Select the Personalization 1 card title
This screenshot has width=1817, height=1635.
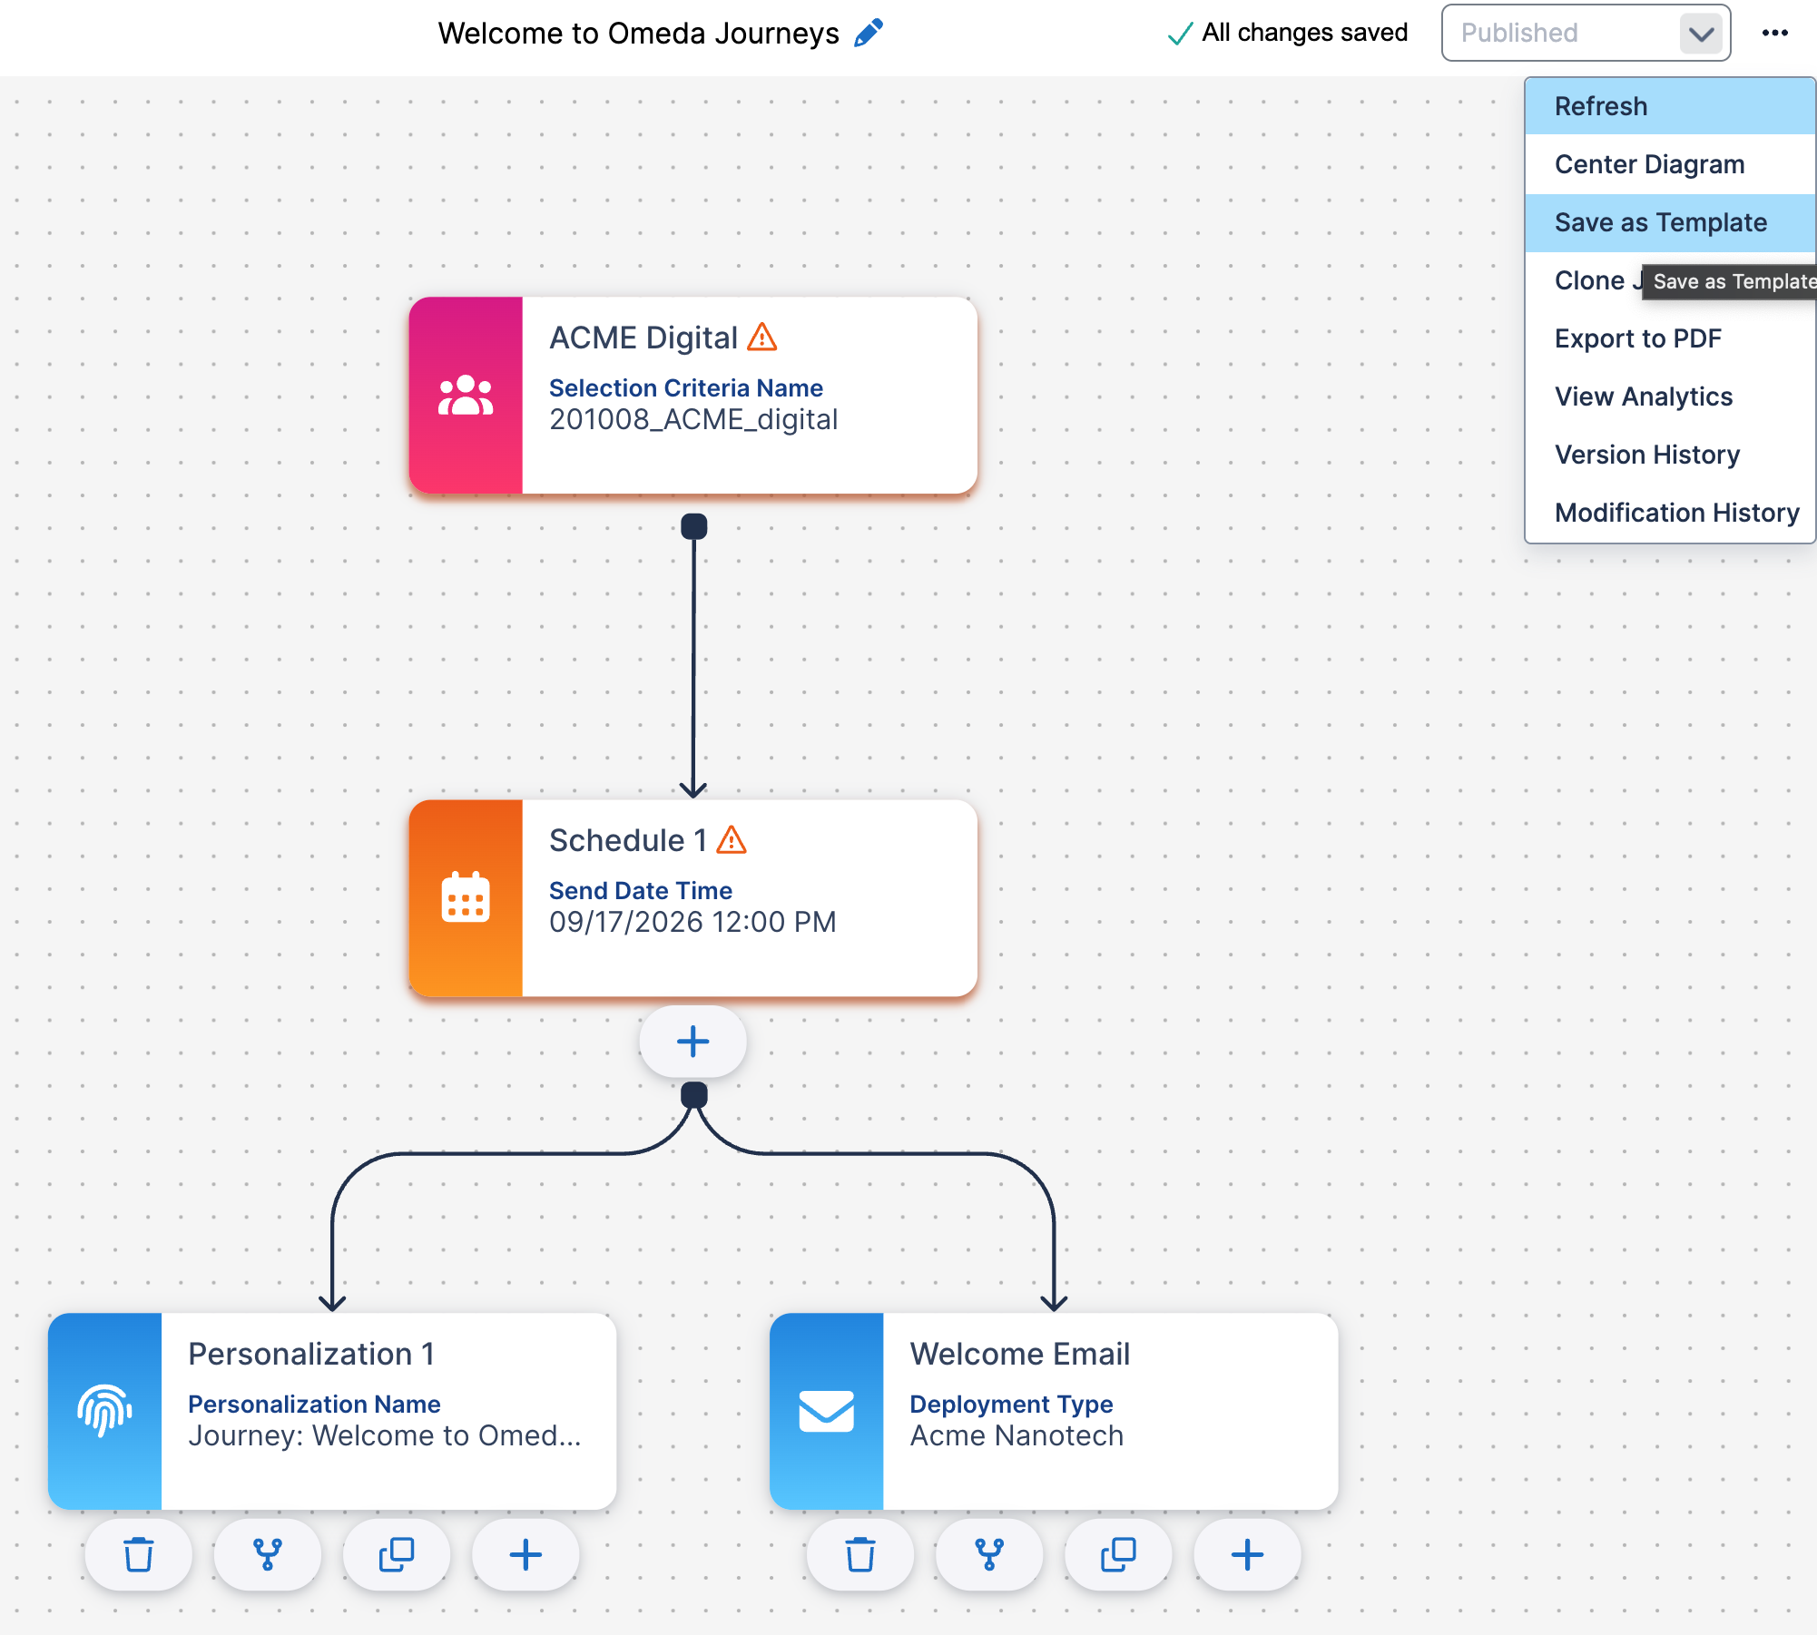coord(311,1354)
